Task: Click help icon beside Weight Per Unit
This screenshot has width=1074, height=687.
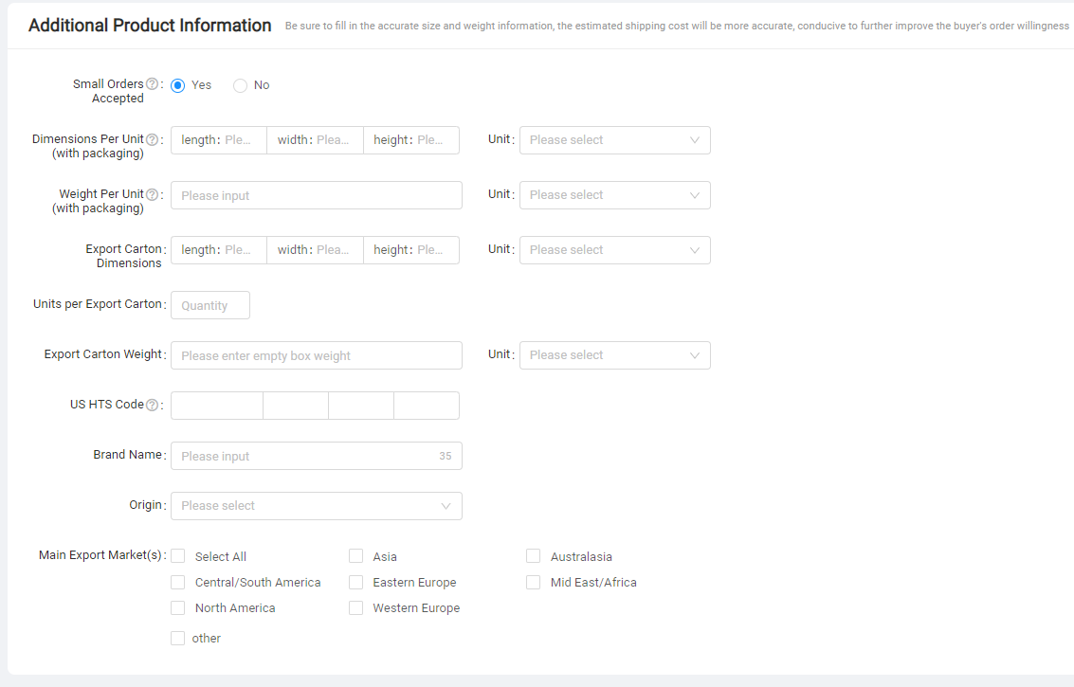Action: pyautogui.click(x=152, y=194)
